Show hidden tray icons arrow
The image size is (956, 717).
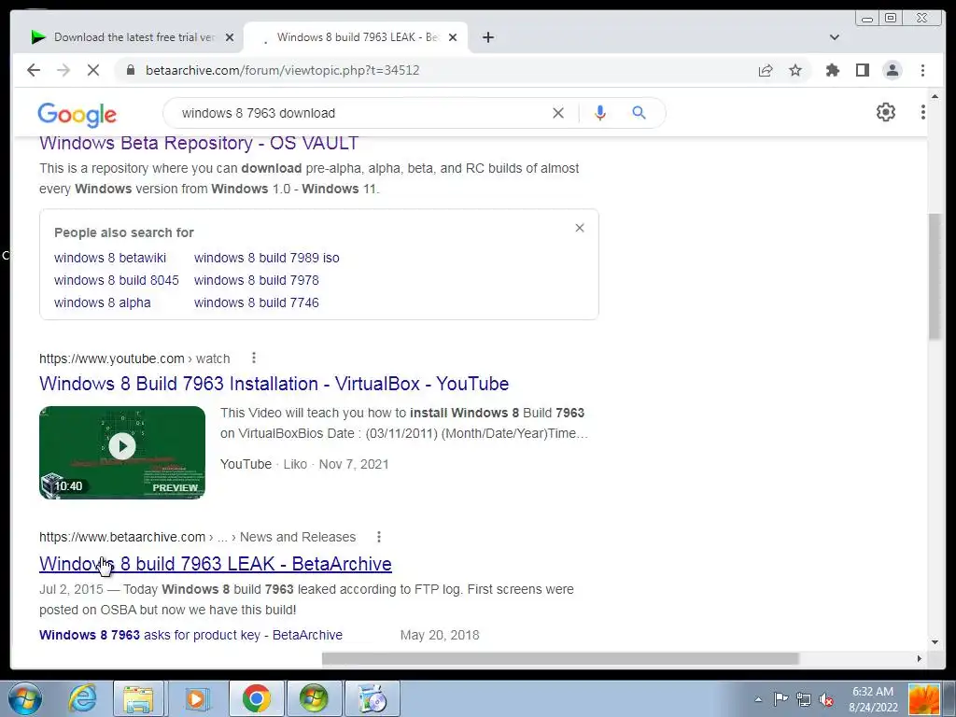click(x=758, y=699)
